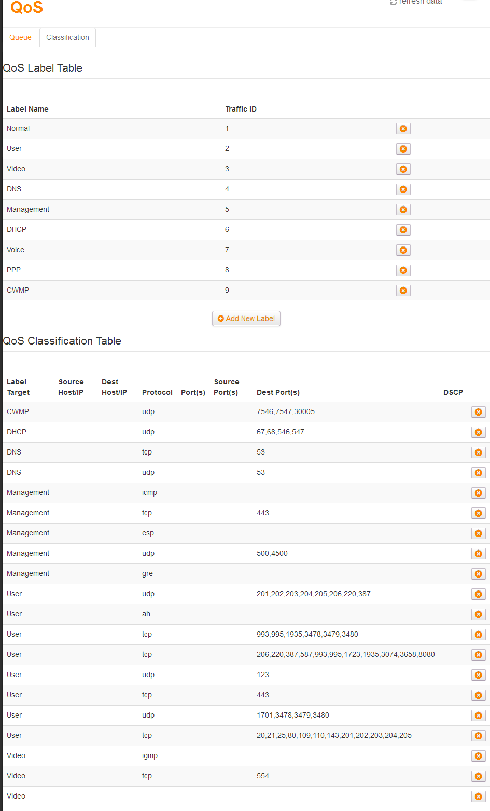Delete the DNS tcp port 53 rule
The image size is (490, 811).
pyautogui.click(x=478, y=452)
